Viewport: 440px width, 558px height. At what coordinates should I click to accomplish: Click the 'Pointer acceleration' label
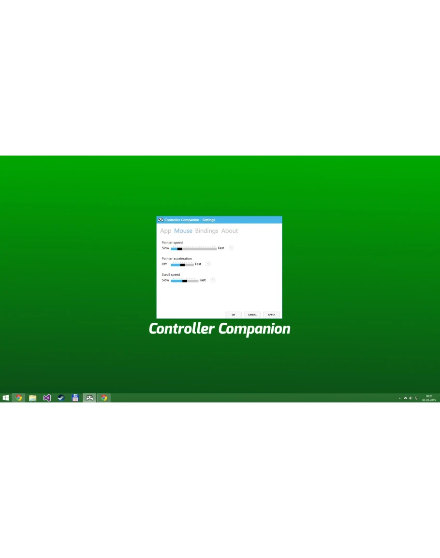point(176,259)
